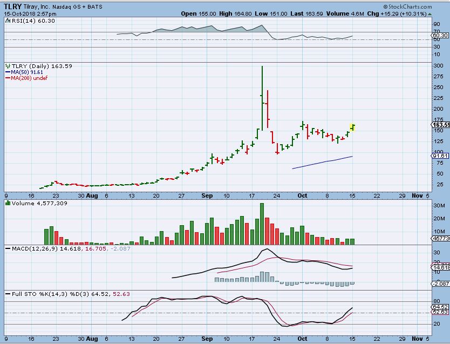This screenshot has width=450, height=344.
Task: Click the Tilray, Inc. company name
Action: pos(37,6)
